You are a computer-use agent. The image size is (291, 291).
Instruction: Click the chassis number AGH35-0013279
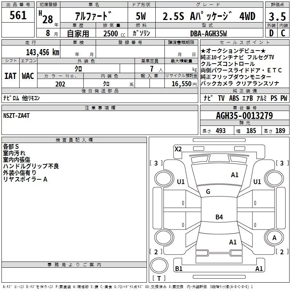pyautogui.click(x=244, y=116)
